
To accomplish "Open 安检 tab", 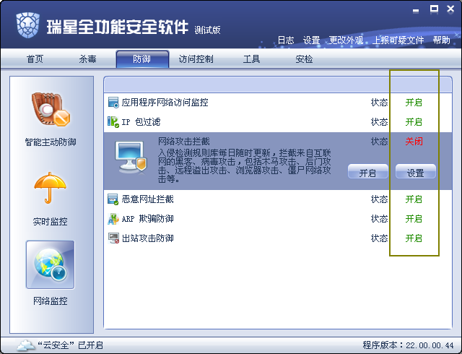I will [304, 59].
